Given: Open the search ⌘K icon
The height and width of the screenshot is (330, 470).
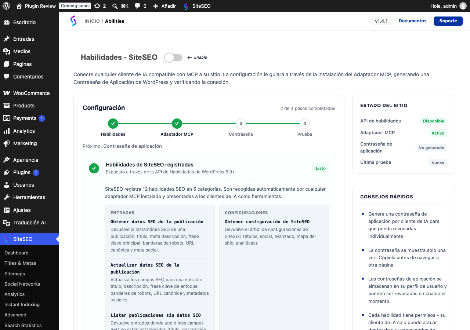Looking at the screenshot, I should tap(115, 6).
